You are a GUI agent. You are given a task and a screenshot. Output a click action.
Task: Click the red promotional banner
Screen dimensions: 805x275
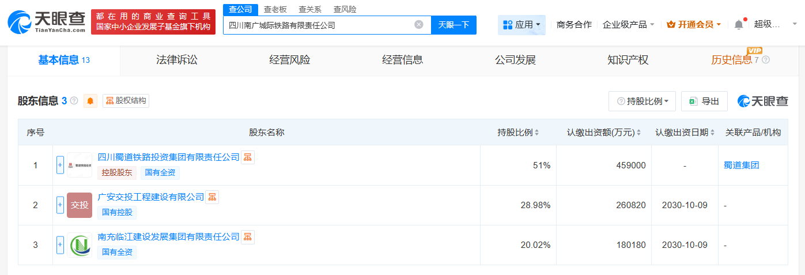coord(153,21)
